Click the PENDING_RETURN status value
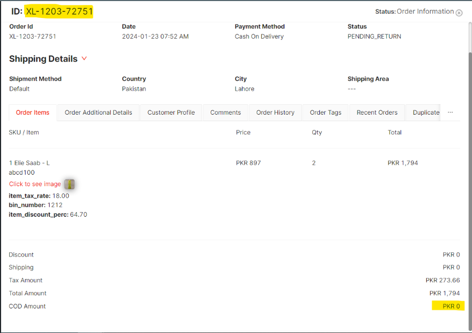 [374, 37]
